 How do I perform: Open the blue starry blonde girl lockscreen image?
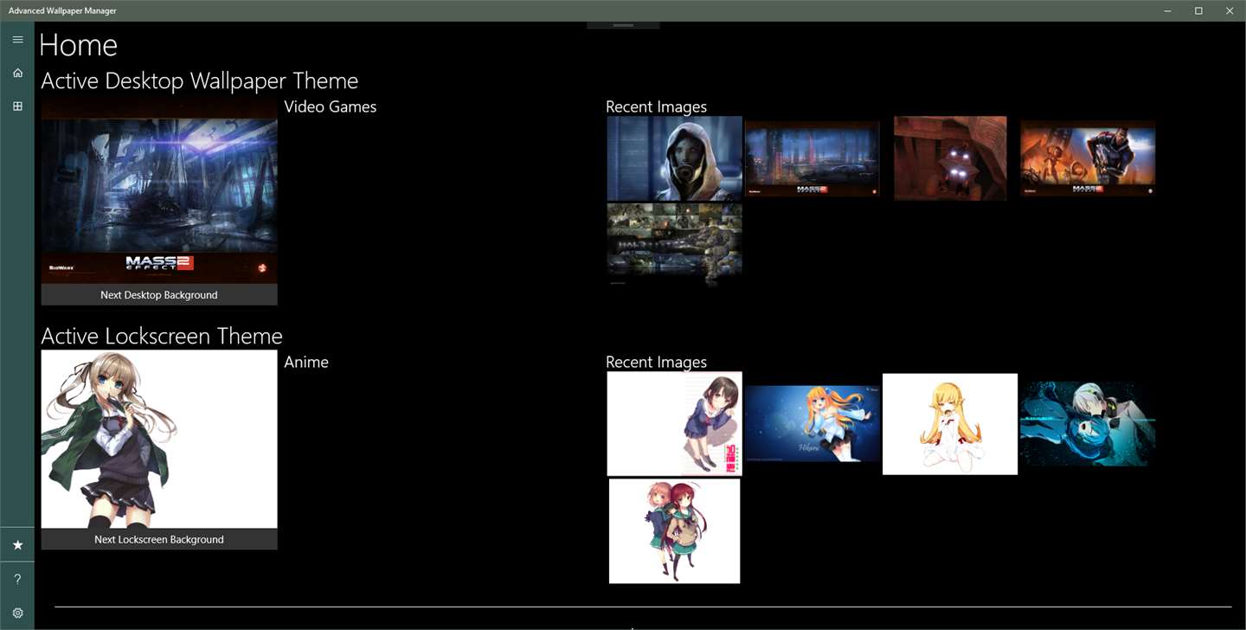tap(812, 424)
